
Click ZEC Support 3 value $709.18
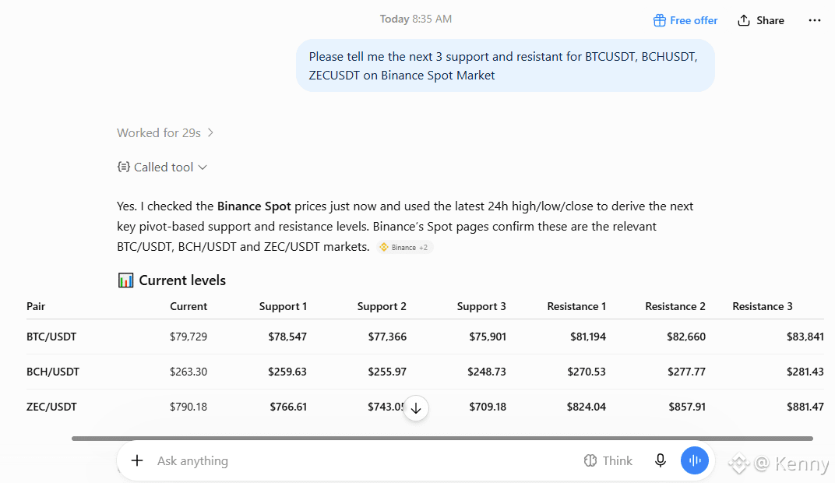pos(488,407)
